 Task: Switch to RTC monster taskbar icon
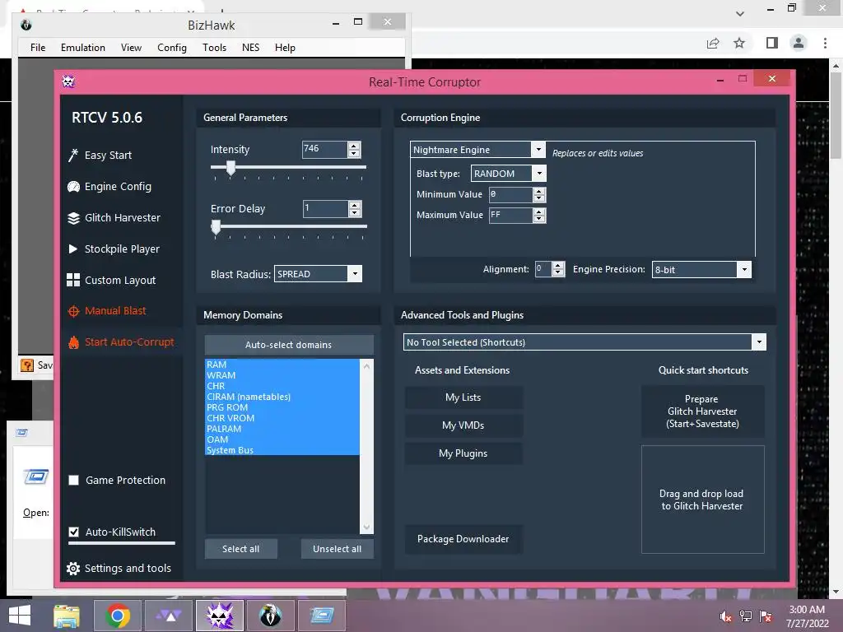(220, 616)
